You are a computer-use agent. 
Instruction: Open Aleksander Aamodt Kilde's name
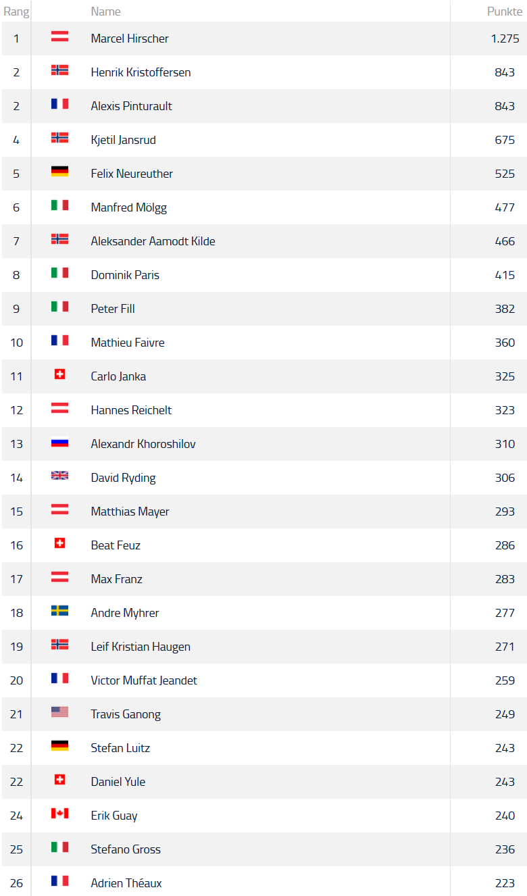tap(153, 241)
